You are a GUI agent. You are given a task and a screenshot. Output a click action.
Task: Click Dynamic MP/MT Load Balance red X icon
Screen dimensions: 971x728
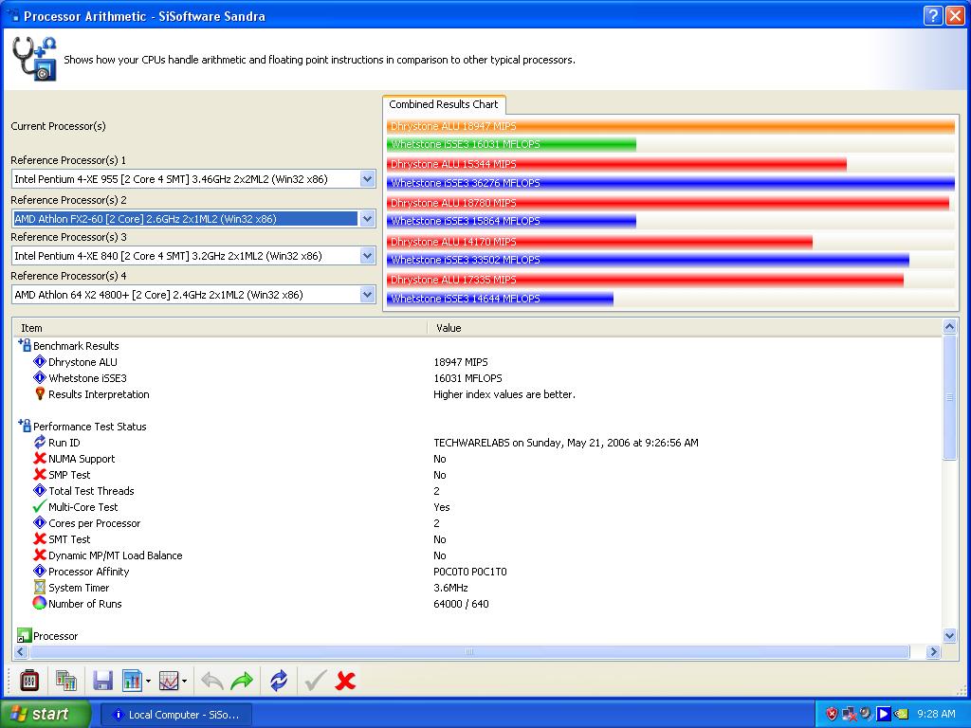point(40,555)
